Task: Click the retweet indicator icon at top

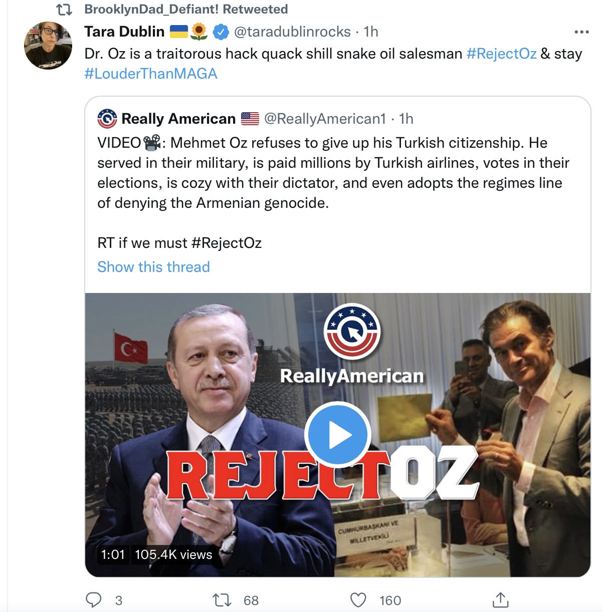Action: pyautogui.click(x=64, y=9)
